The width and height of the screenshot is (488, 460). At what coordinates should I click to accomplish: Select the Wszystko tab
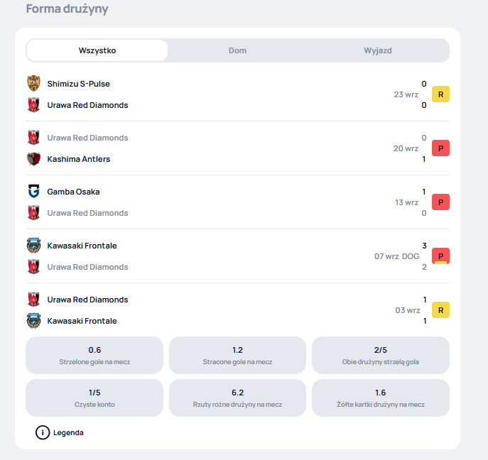[97, 50]
